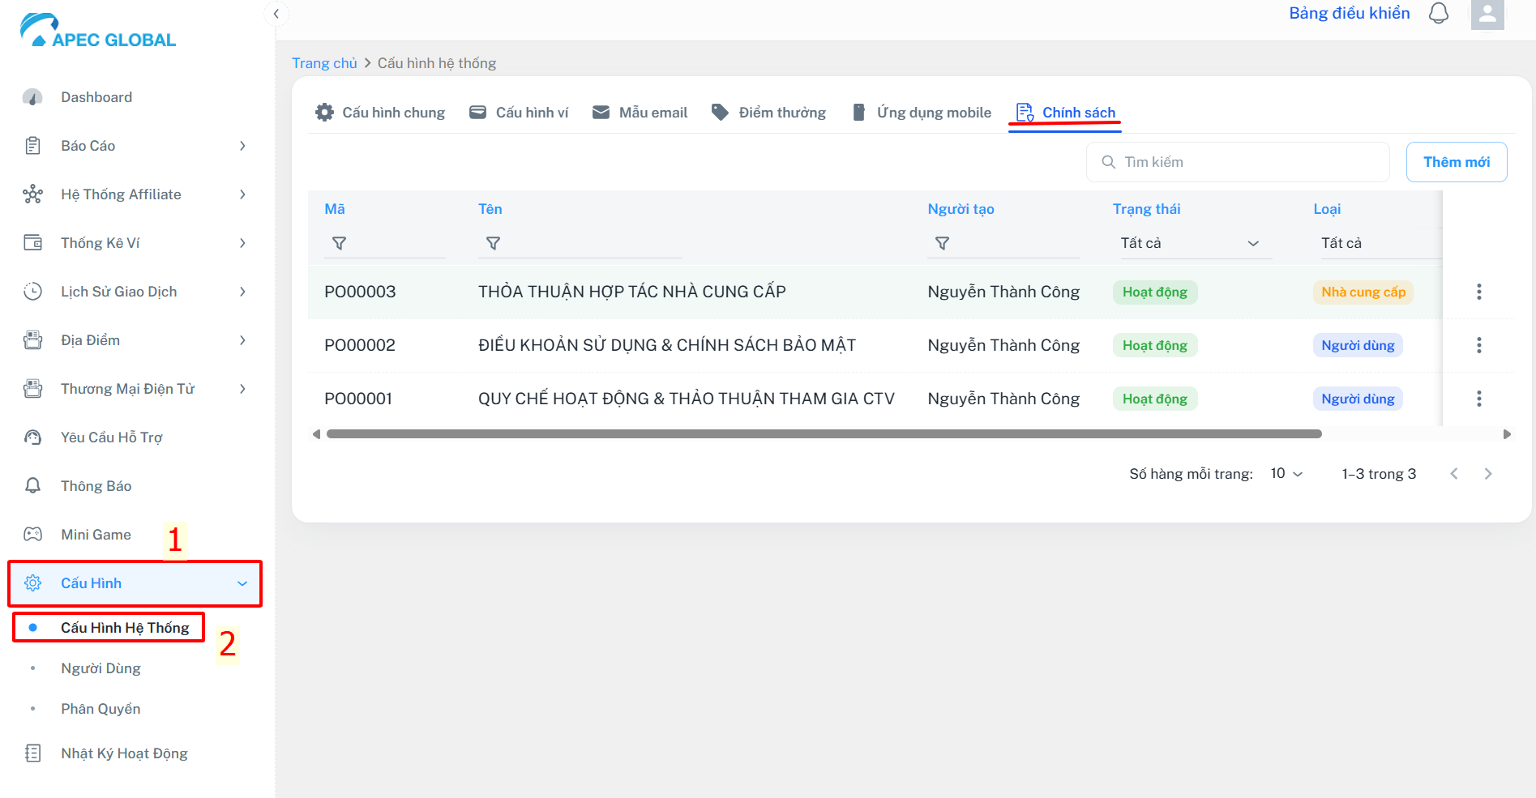Click the PO00002 code cell
Screen dimensions: 1536x798
click(x=360, y=345)
